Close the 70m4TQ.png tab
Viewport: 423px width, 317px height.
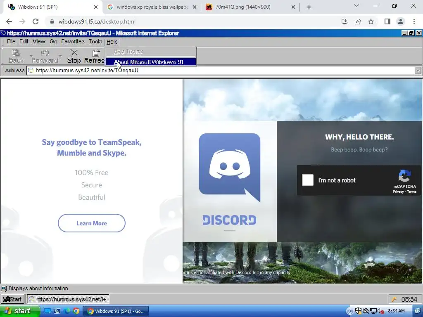293,7
